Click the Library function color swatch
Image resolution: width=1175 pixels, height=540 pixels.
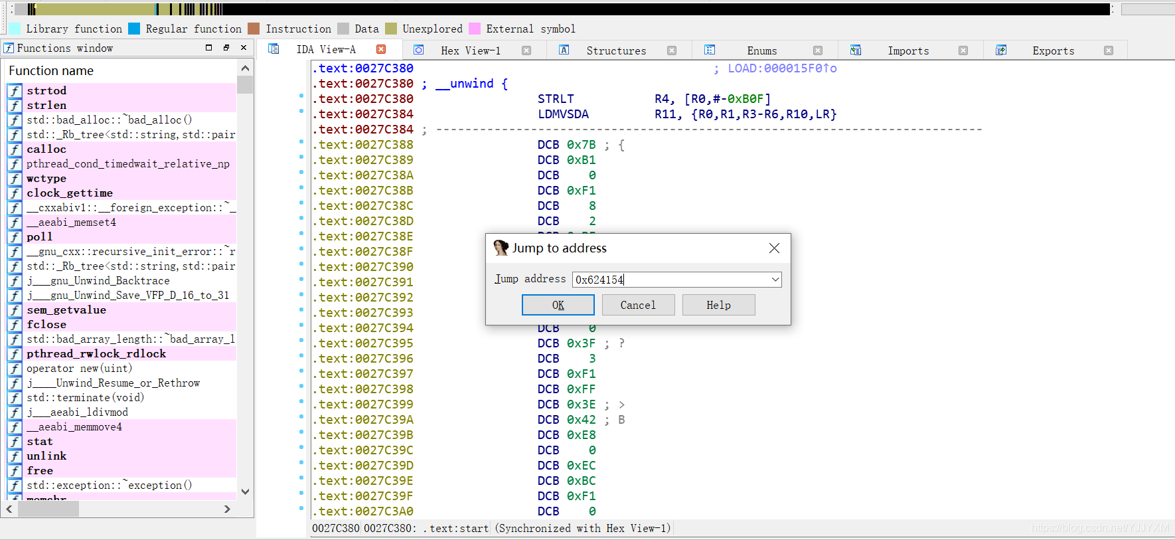(x=15, y=29)
